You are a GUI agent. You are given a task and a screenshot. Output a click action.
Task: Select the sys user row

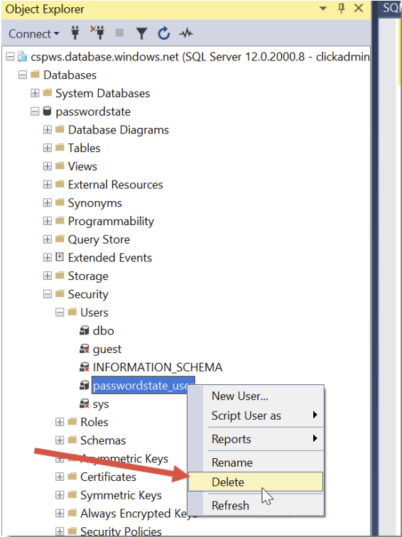point(101,403)
